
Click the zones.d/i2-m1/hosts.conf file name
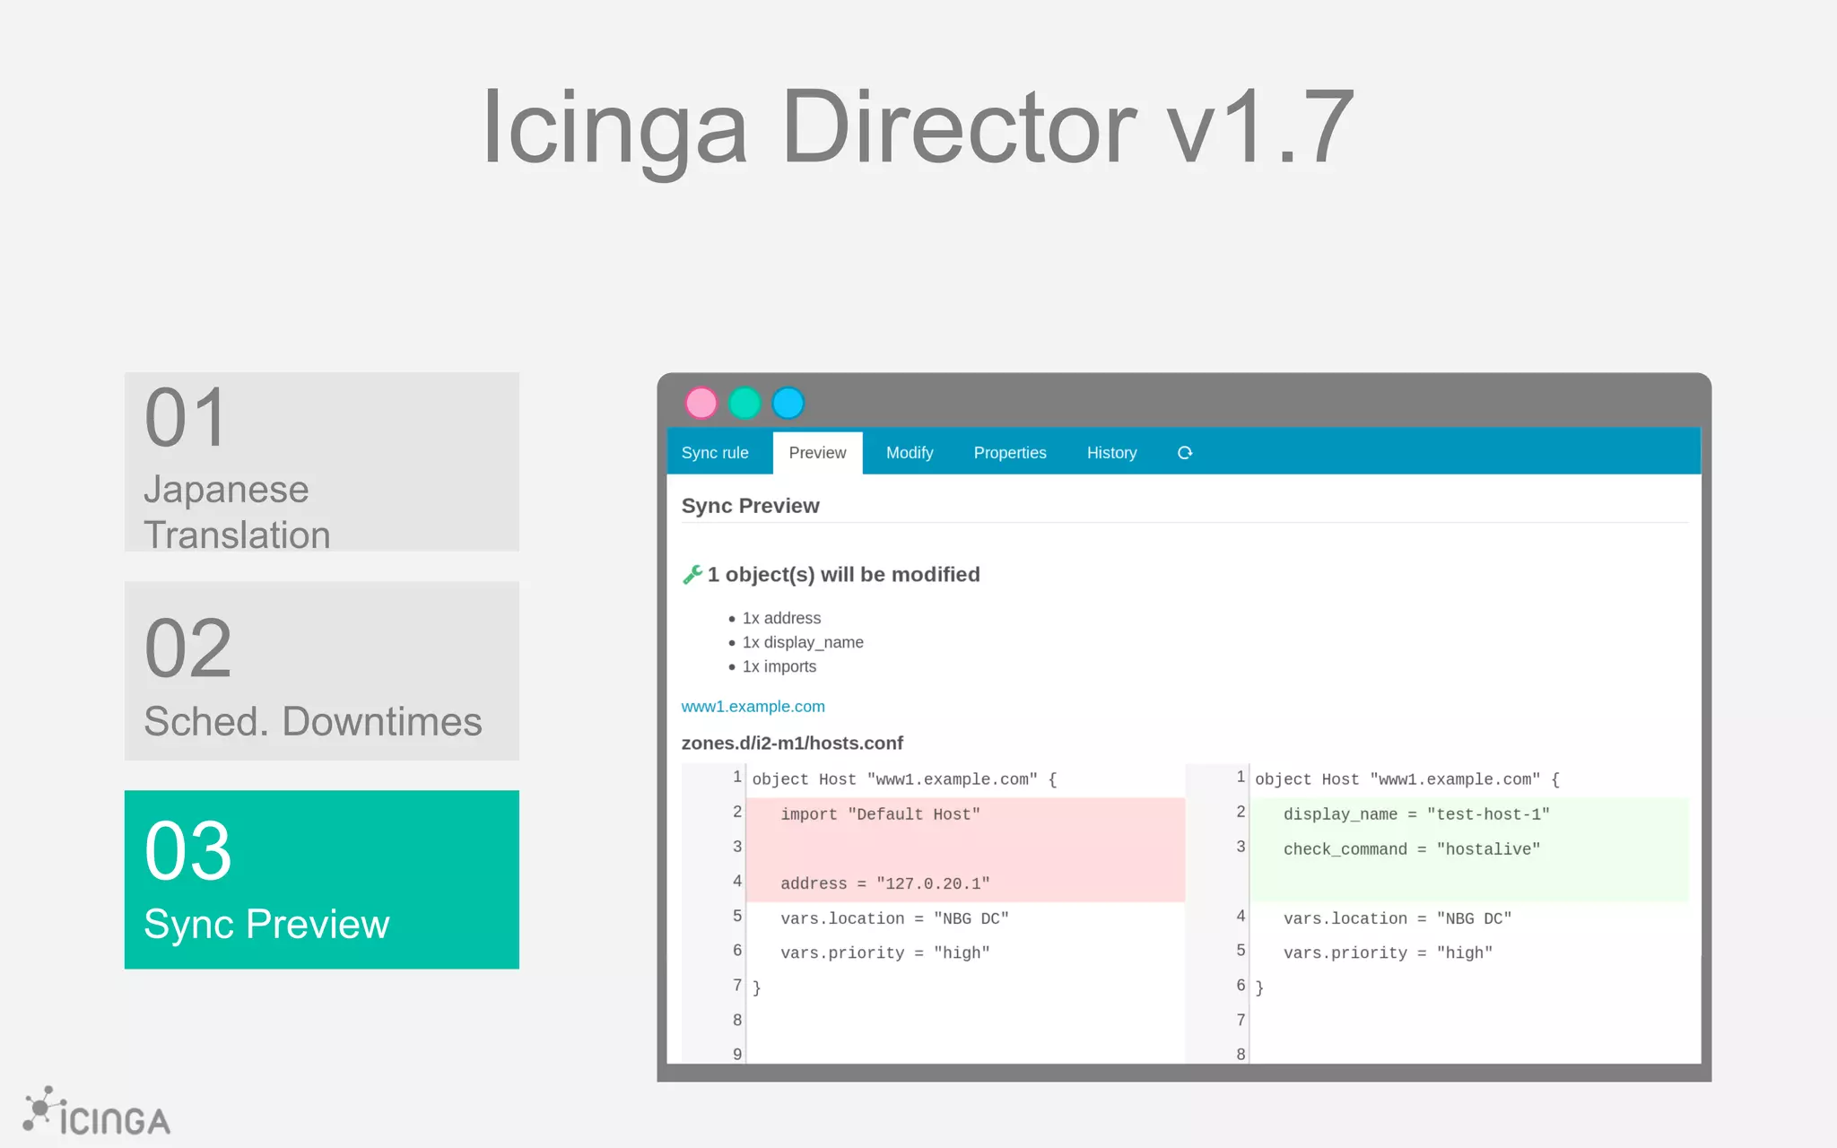(x=792, y=744)
